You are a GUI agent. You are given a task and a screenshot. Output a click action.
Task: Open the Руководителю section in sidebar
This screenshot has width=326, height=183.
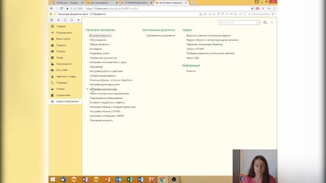click(64, 33)
